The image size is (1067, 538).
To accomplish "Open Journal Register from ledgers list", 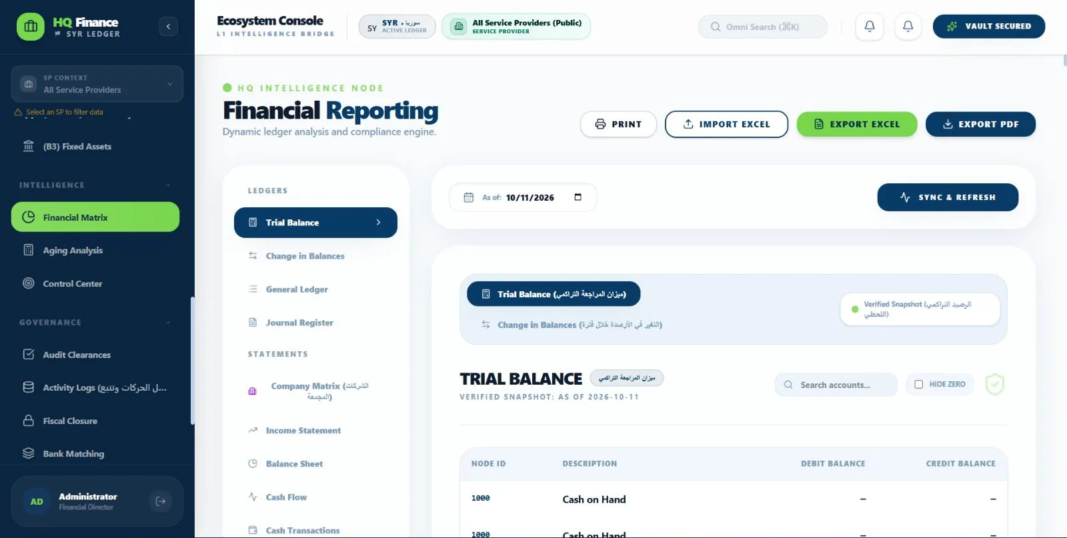I will (x=315, y=323).
